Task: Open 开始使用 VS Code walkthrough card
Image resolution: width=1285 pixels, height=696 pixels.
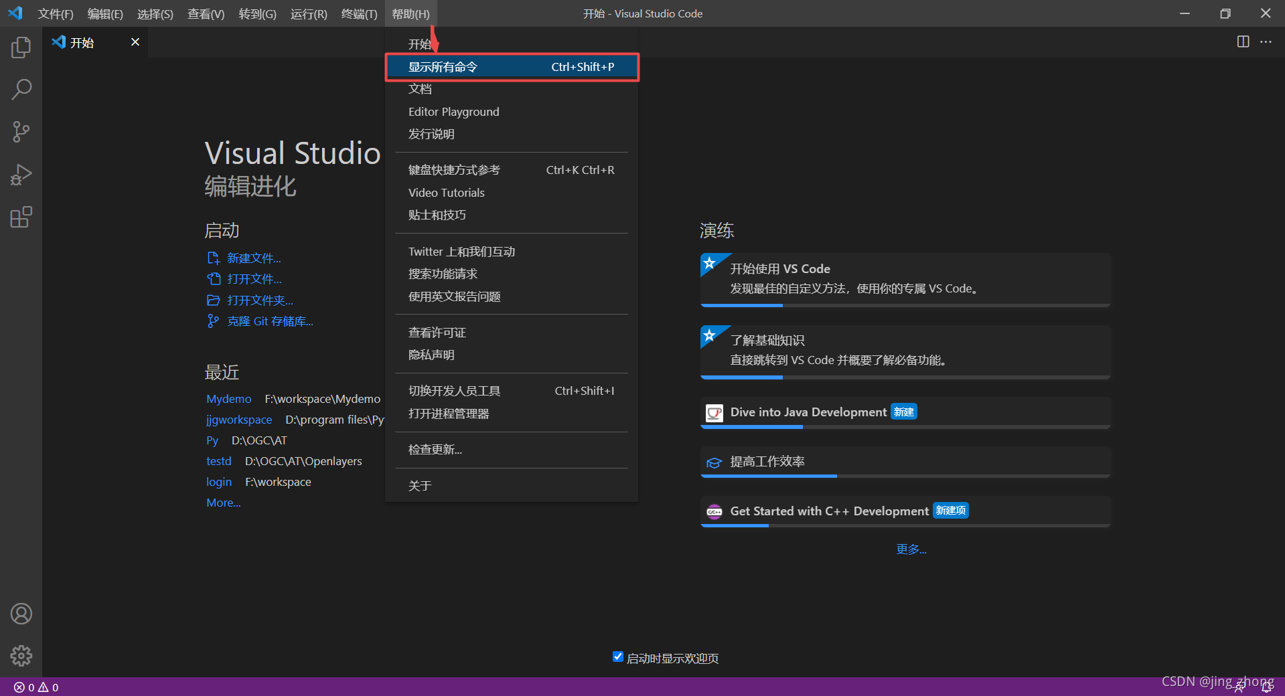Action: (x=905, y=280)
